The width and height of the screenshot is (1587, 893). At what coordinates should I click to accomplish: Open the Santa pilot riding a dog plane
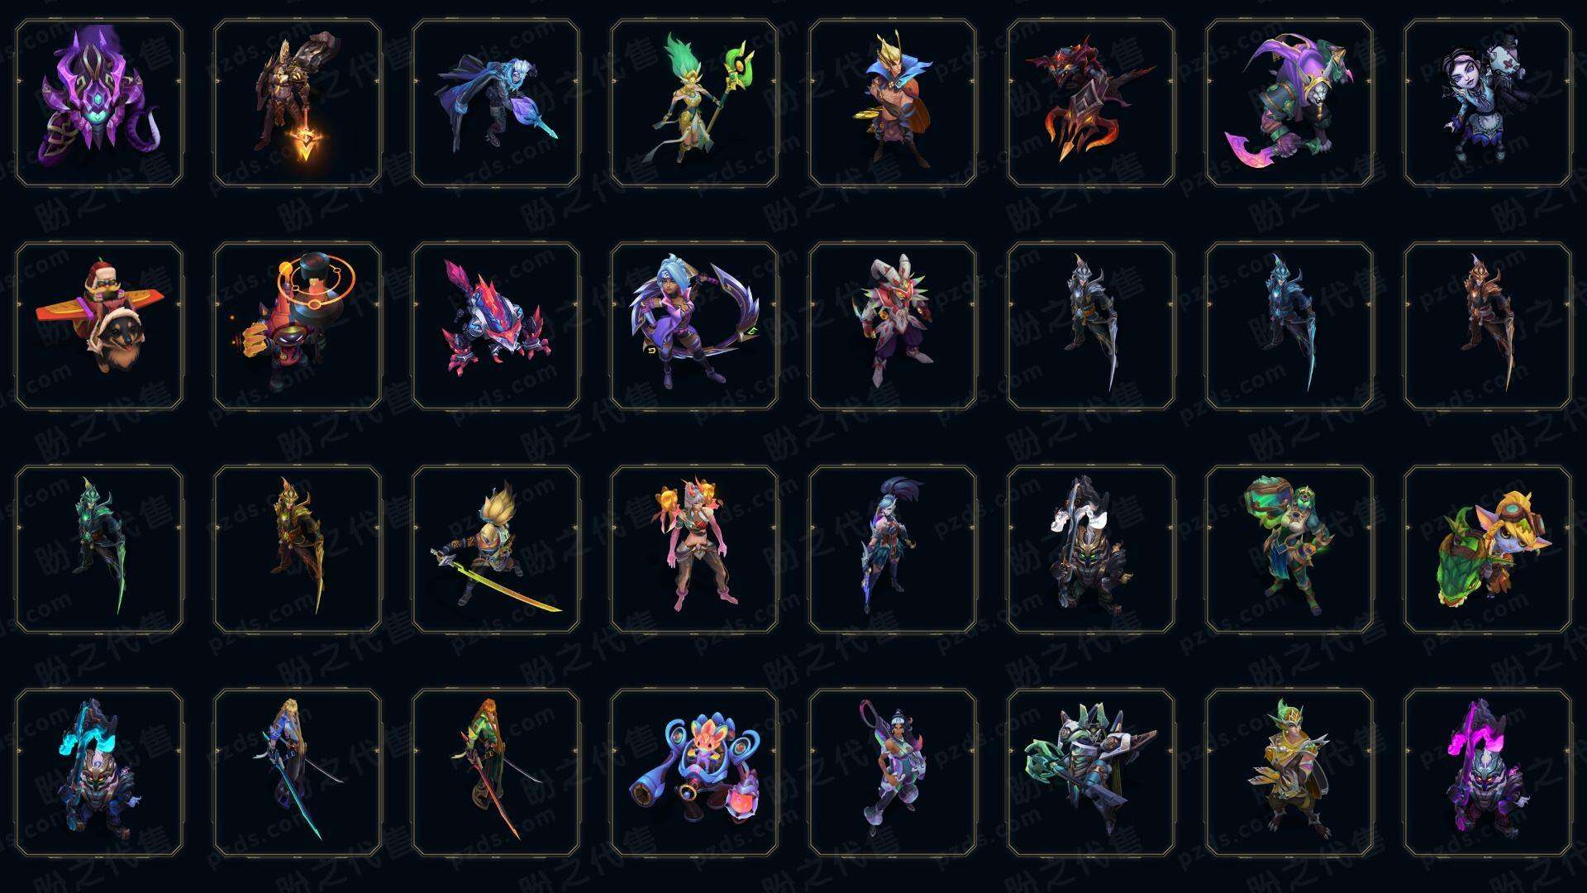[x=99, y=326]
